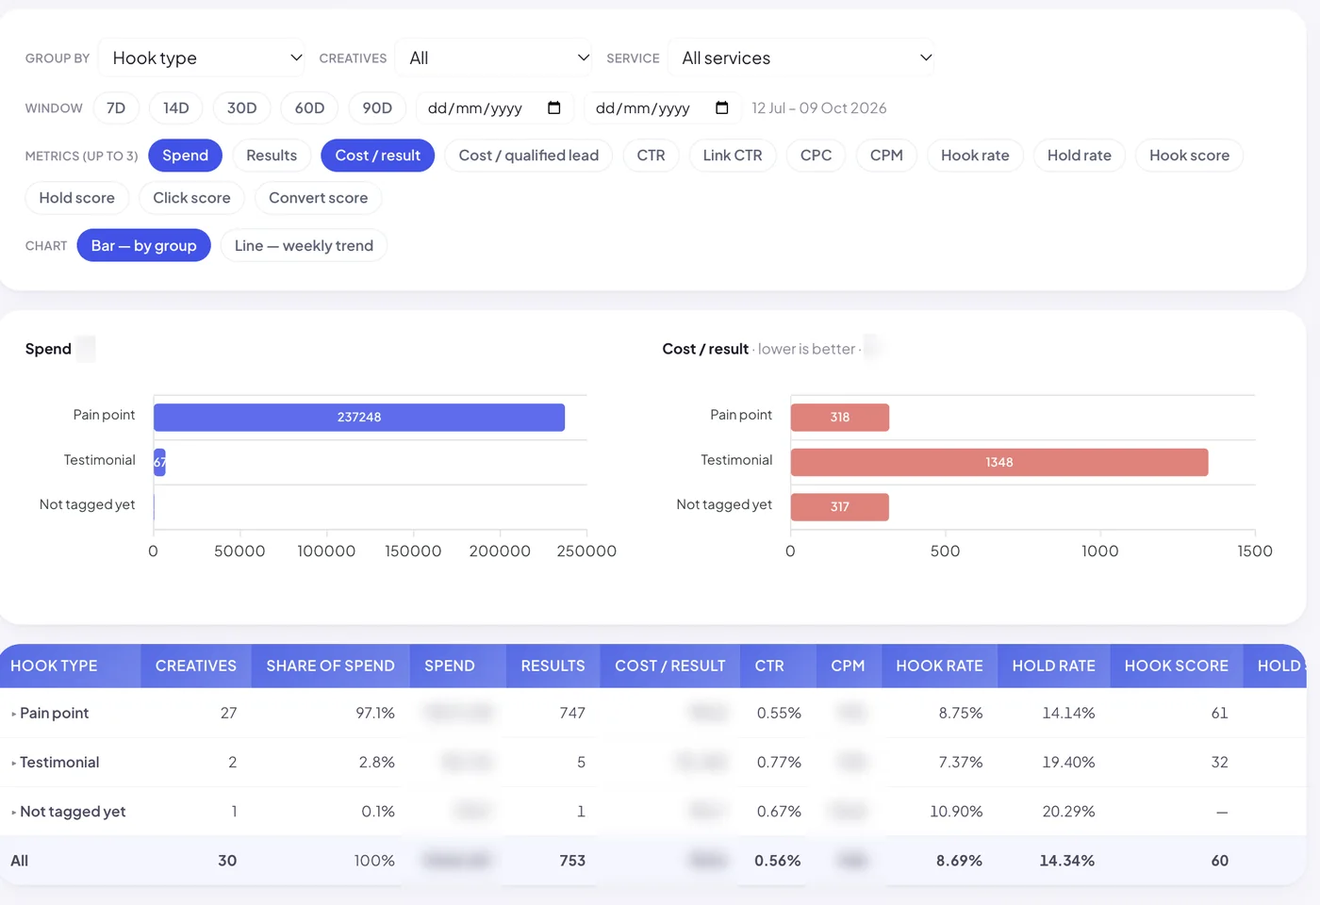The image size is (1320, 905).
Task: Toggle the Hook rate metric chip
Action: (x=975, y=156)
